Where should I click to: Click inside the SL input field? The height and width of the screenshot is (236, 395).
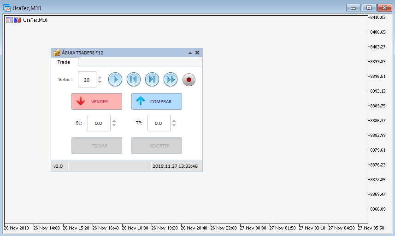[x=99, y=123]
